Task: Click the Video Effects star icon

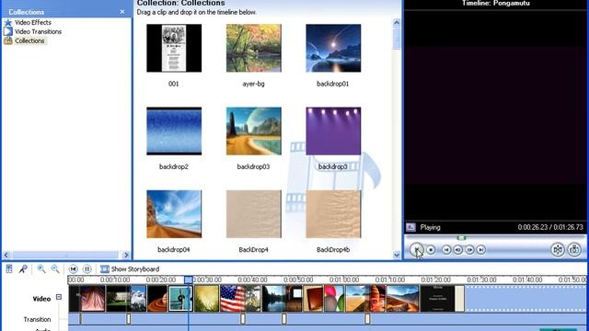Action: 8,22
